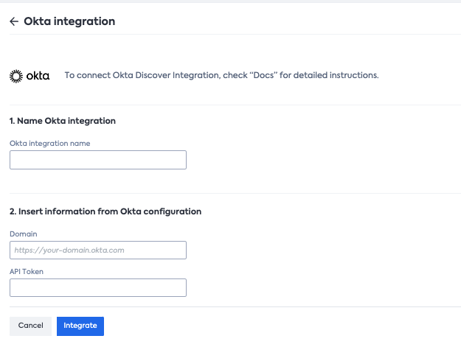Viewport: 461px width, 347px height.
Task: Submit with the Integrate button
Action: click(x=80, y=326)
